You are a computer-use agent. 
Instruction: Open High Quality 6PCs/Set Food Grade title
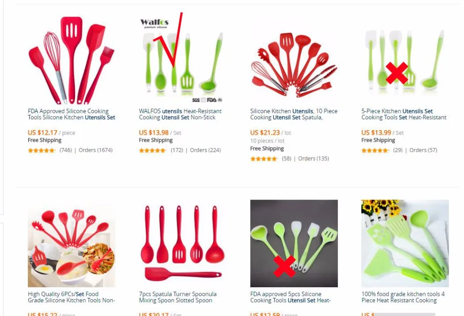(71, 297)
